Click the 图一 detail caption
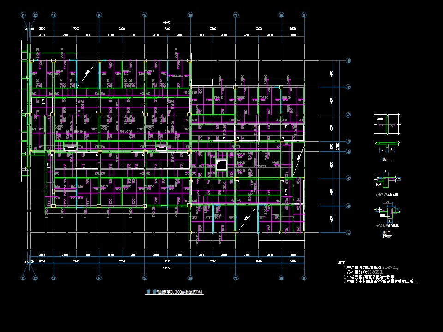443x332 pixels. click(x=387, y=159)
